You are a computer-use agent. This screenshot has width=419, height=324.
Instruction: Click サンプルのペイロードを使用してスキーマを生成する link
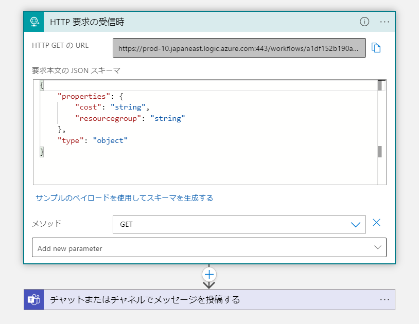pos(124,198)
